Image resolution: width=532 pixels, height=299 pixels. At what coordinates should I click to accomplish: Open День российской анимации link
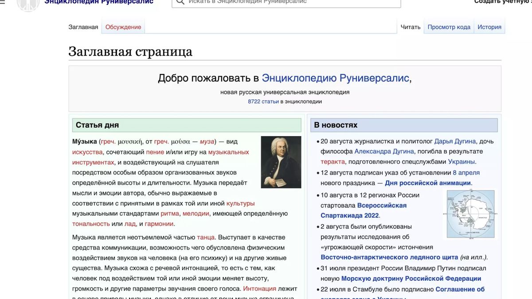[x=428, y=183]
